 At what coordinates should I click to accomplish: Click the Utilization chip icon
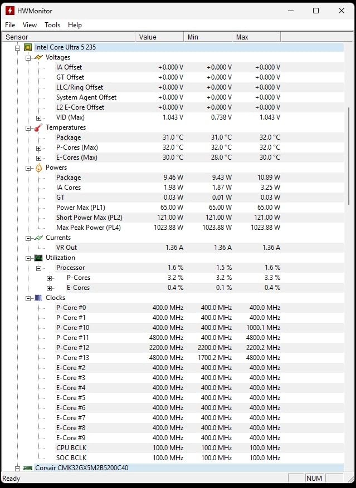(38, 258)
